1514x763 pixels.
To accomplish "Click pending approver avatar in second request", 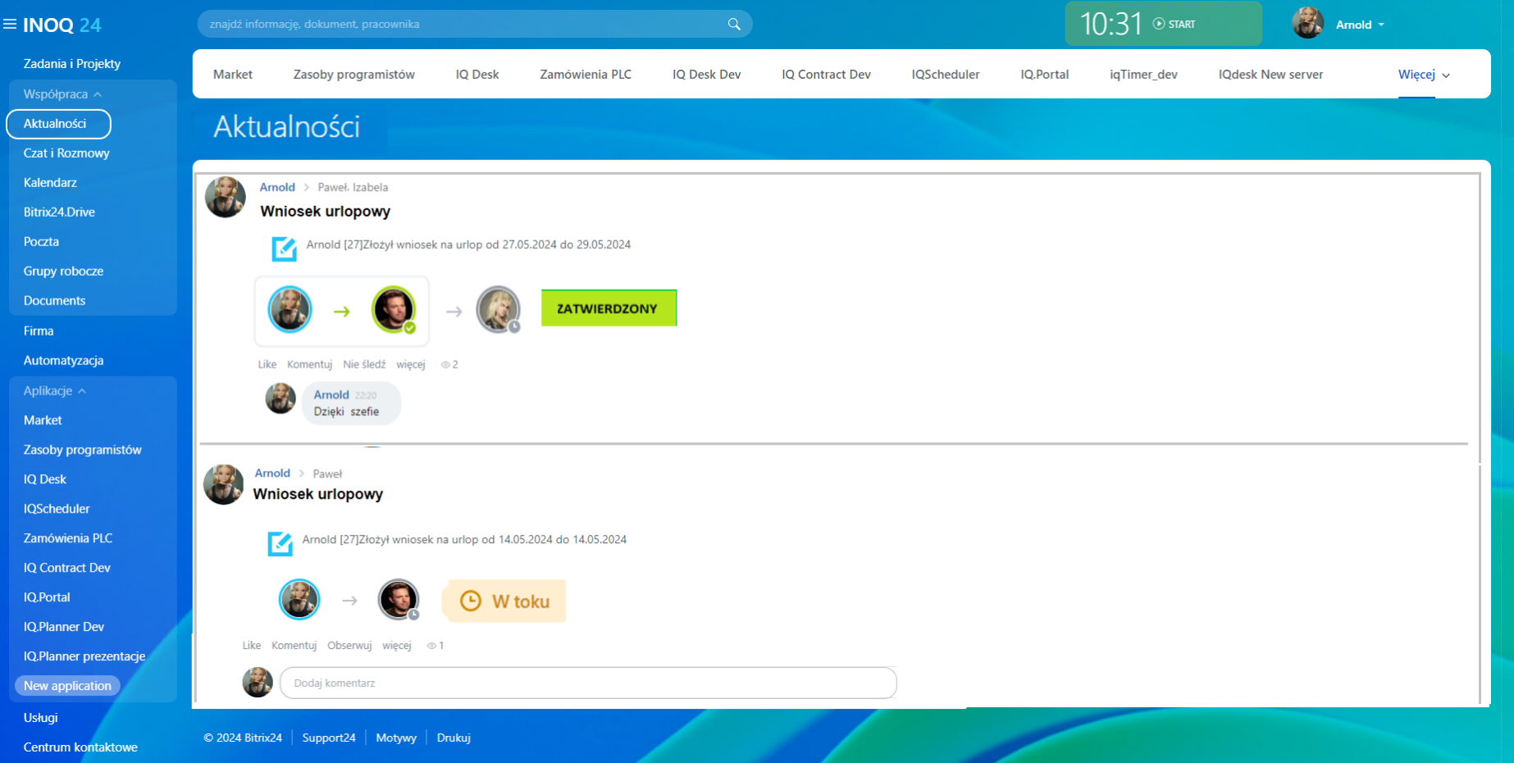I will 399,600.
